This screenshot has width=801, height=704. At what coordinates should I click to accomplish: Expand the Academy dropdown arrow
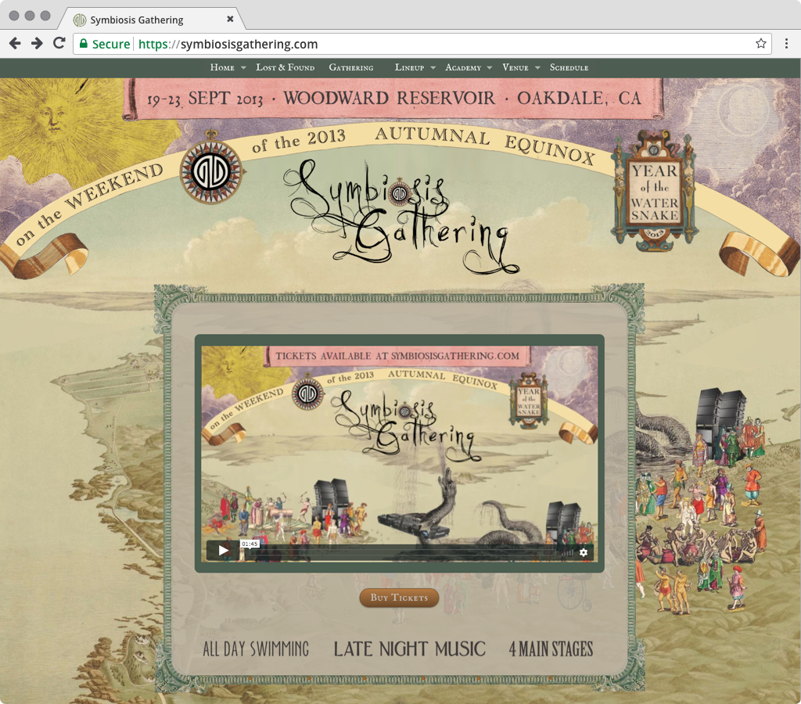pos(490,68)
